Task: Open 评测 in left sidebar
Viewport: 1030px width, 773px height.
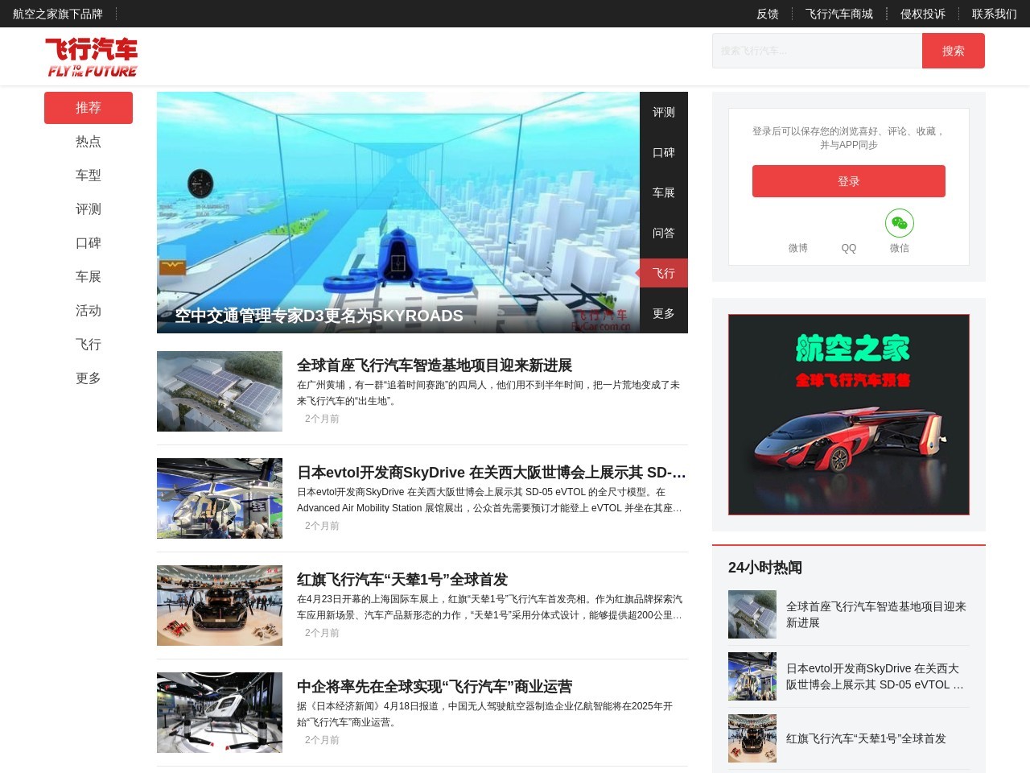Action: point(89,209)
